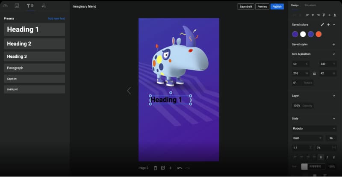Open the Bold font weight dropdown
The height and width of the screenshot is (177, 342).
point(307,138)
